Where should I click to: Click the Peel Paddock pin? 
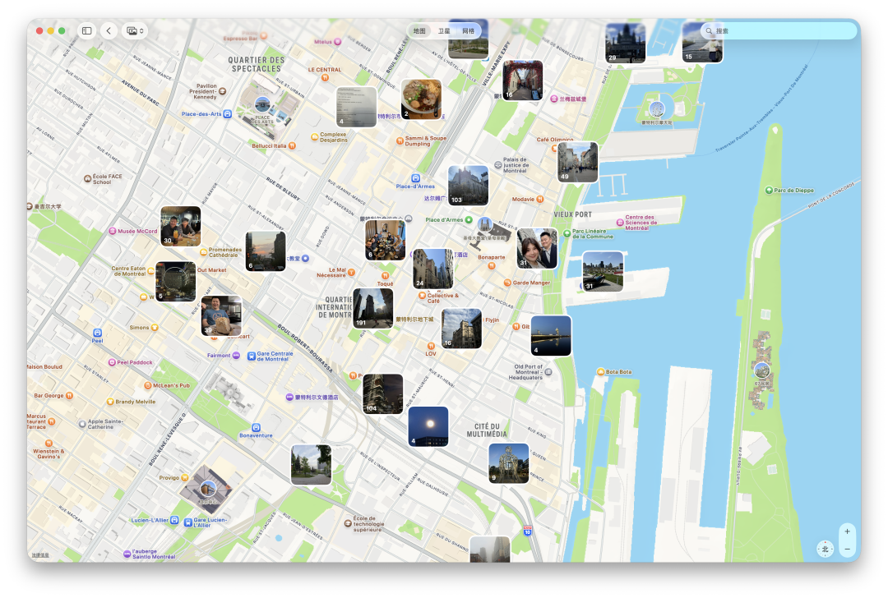(x=112, y=362)
